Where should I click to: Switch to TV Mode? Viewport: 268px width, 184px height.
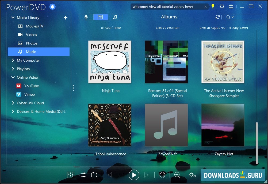(231, 7)
